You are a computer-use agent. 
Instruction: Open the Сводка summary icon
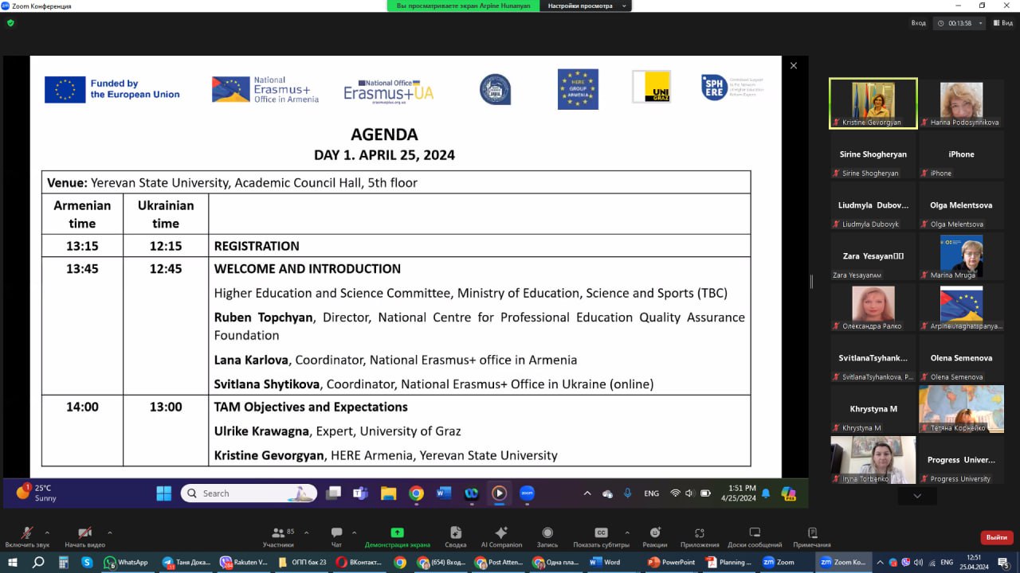(x=455, y=533)
